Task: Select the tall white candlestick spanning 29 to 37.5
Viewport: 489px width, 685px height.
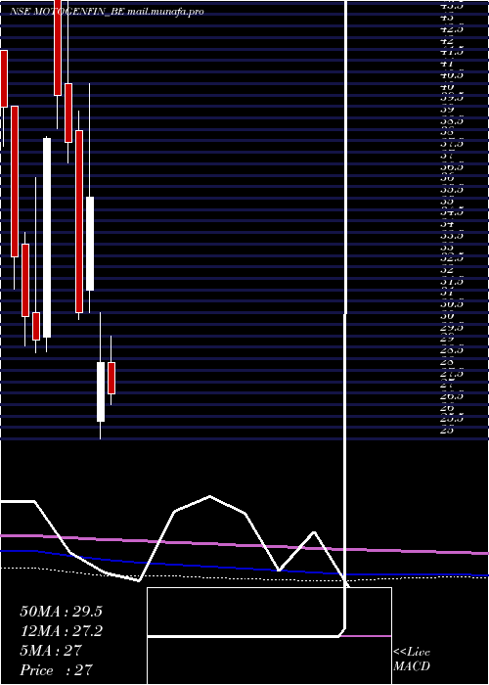Action: click(46, 238)
